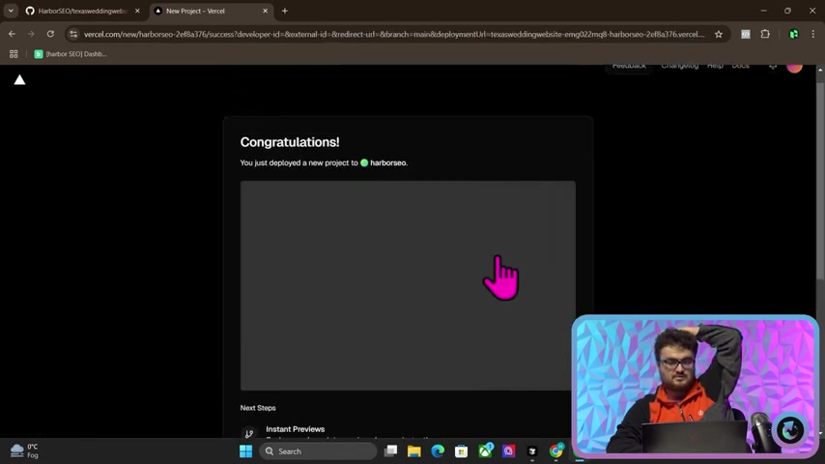Click the Windows Start button
Image resolution: width=825 pixels, height=464 pixels.
click(x=245, y=451)
